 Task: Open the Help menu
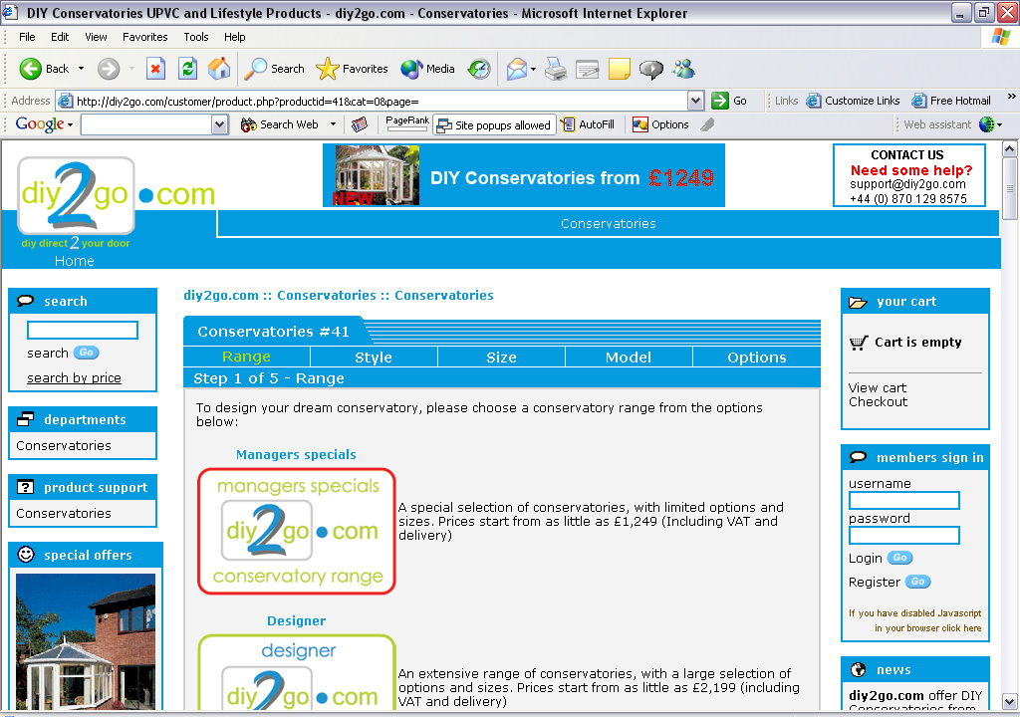[235, 37]
